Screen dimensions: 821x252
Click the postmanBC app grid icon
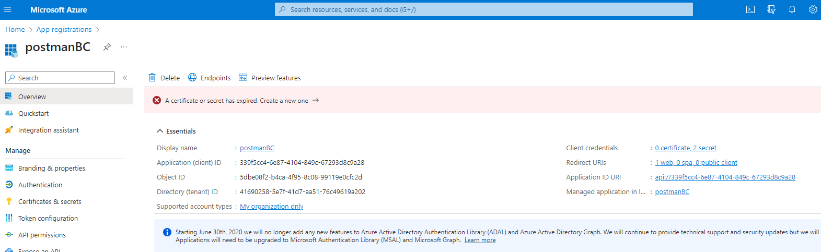click(x=11, y=50)
